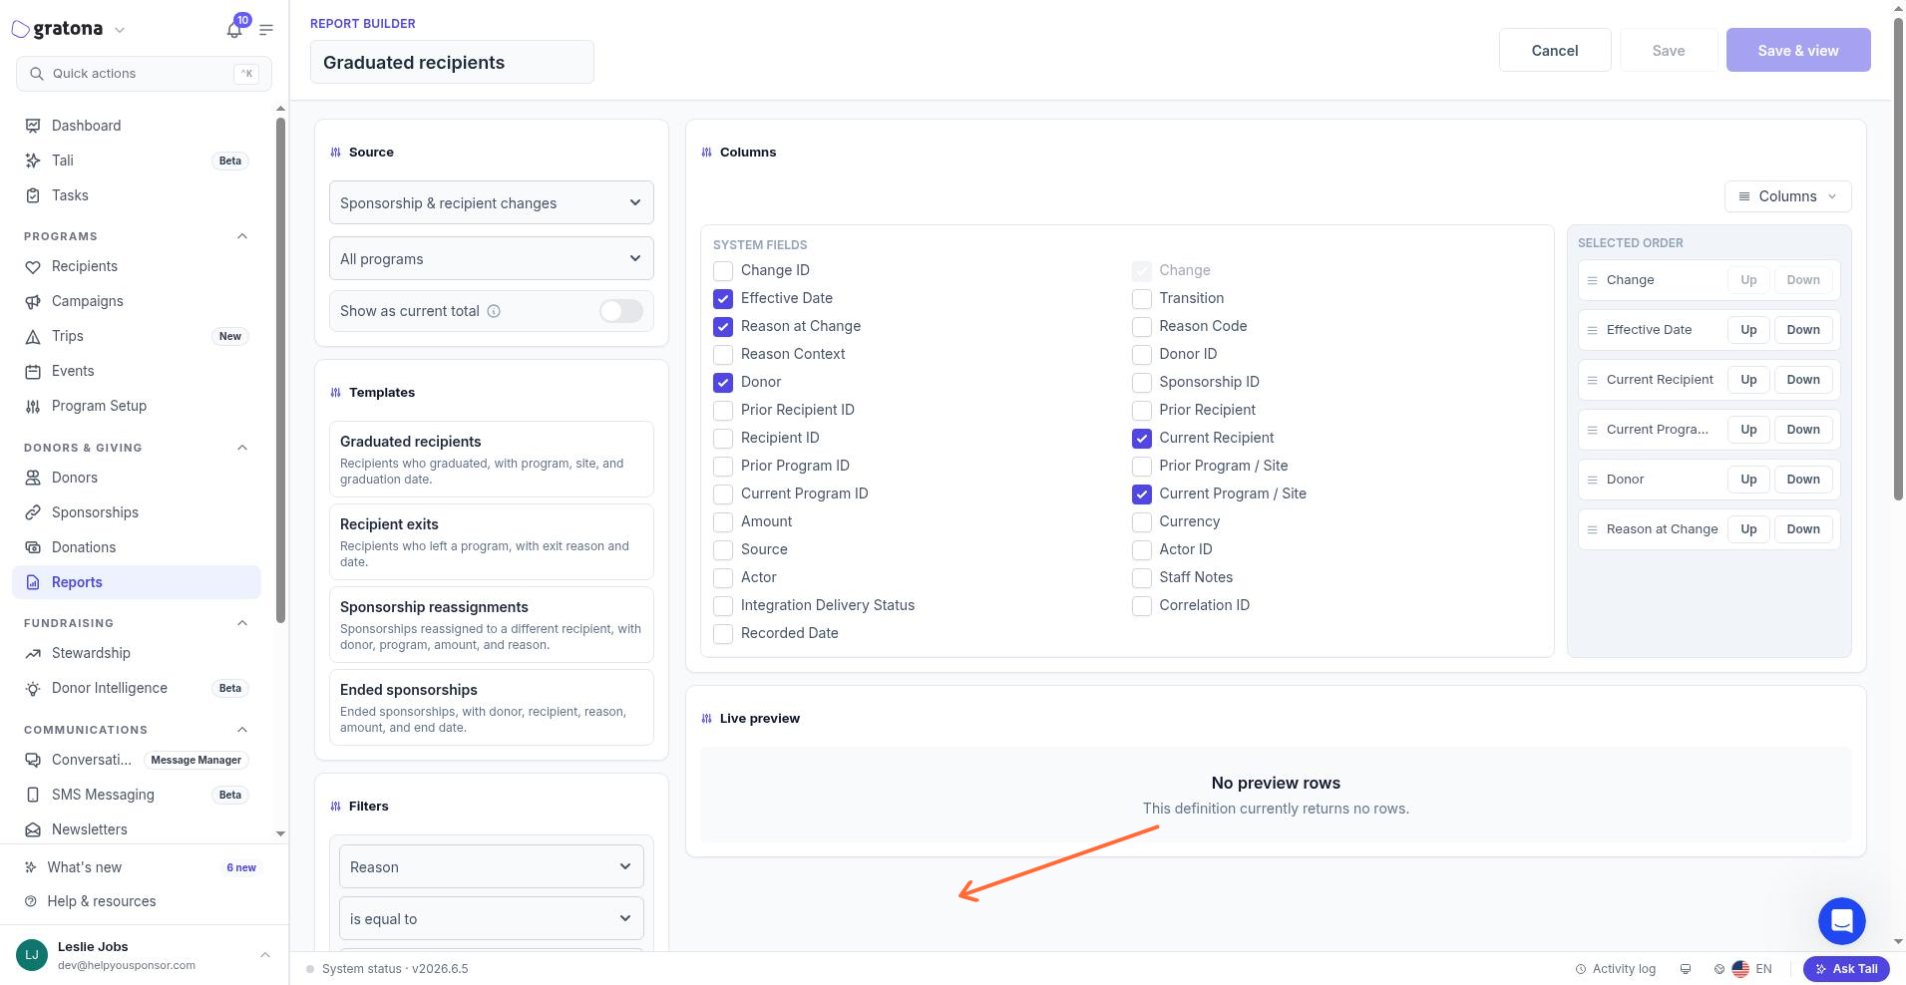This screenshot has width=1906, height=985.
Task: Open Reports in the sidebar
Action: pyautogui.click(x=137, y=582)
